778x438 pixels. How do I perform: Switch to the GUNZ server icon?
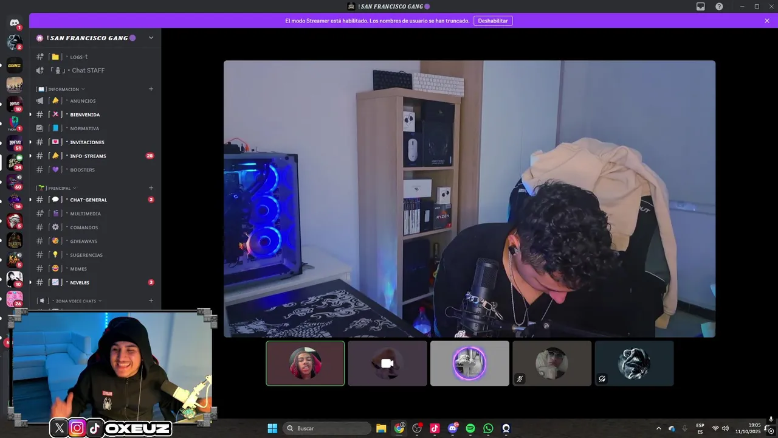(15, 65)
